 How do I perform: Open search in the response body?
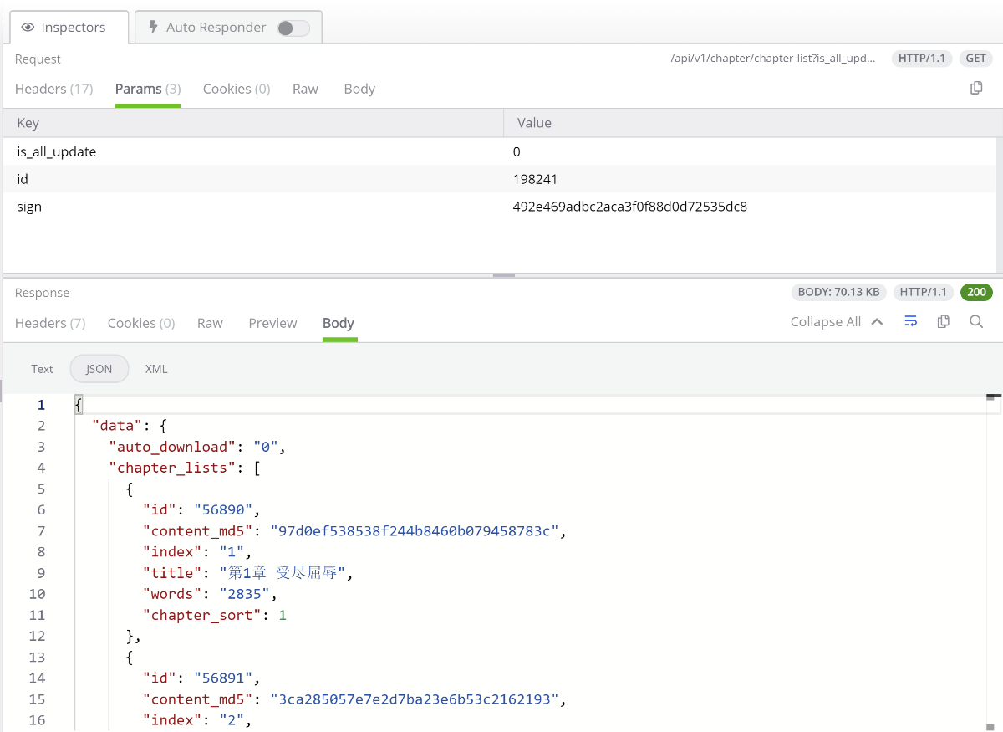point(976,321)
